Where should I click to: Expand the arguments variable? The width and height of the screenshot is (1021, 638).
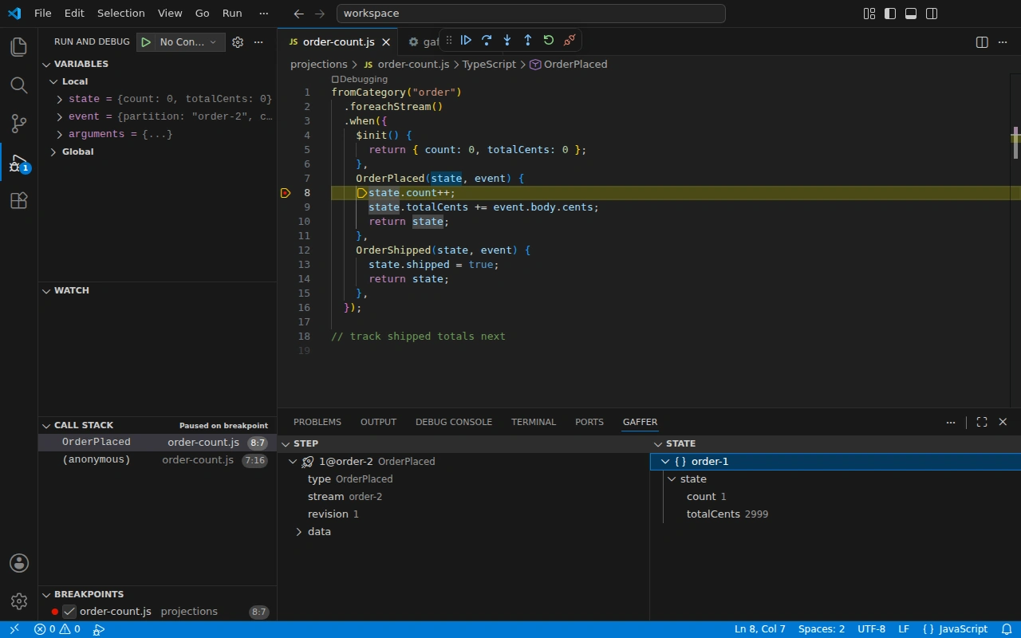point(60,134)
